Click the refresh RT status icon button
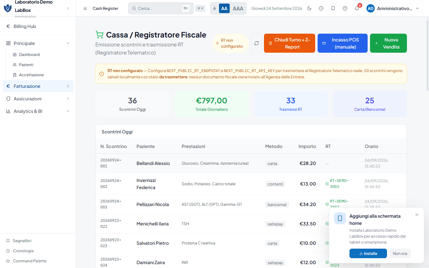The height and width of the screenshot is (268, 429). tap(257, 43)
